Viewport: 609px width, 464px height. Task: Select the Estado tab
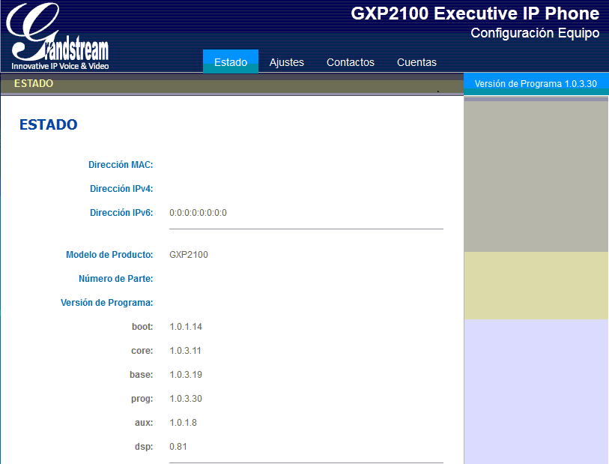230,62
